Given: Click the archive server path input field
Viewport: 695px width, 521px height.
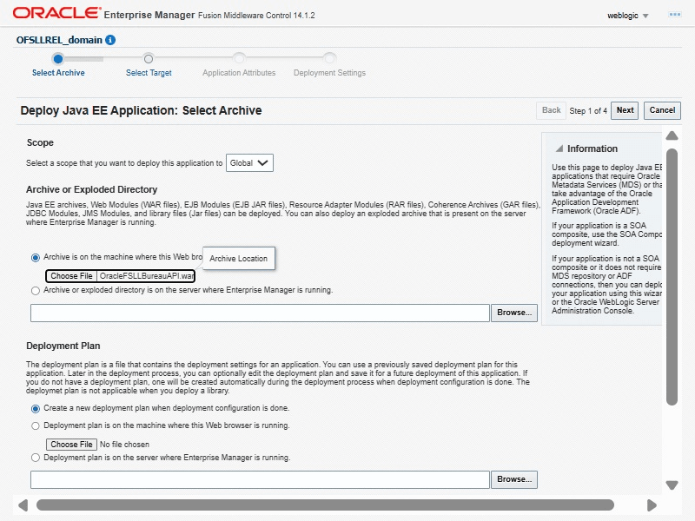Looking at the screenshot, I should [x=260, y=313].
